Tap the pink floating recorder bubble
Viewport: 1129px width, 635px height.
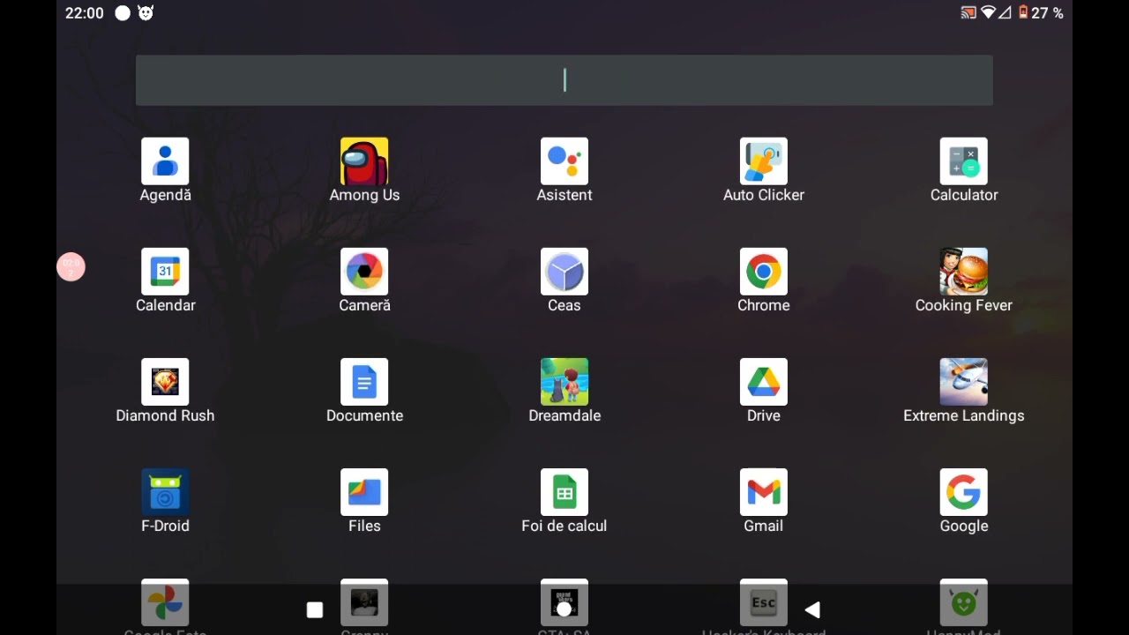point(71,266)
